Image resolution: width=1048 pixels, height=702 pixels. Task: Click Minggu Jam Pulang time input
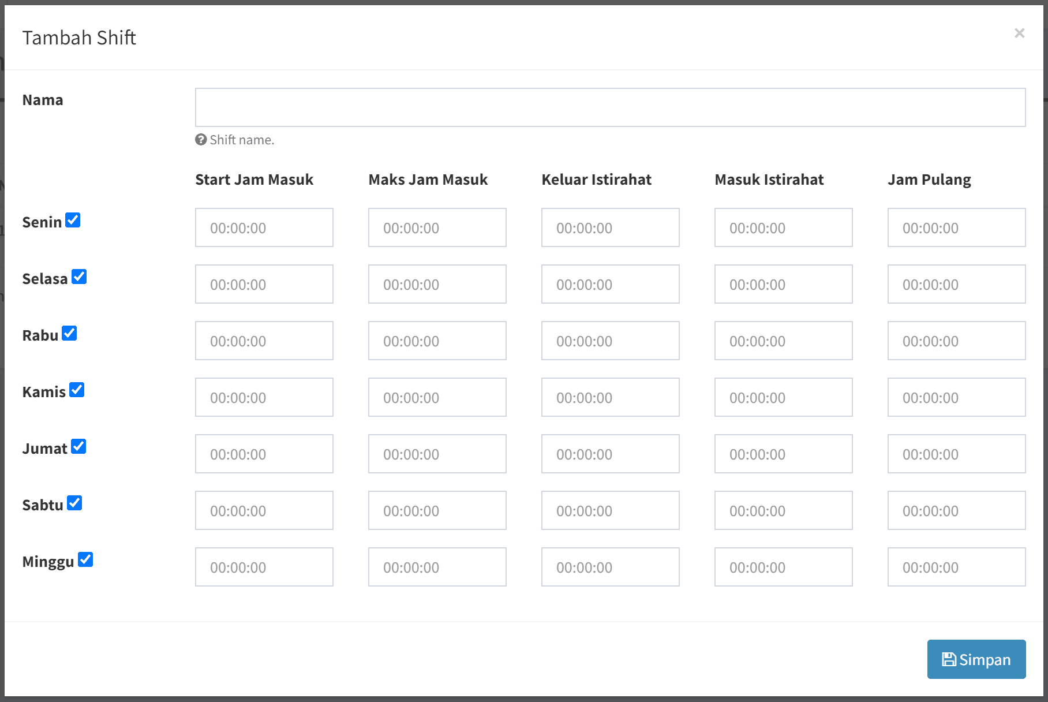956,567
